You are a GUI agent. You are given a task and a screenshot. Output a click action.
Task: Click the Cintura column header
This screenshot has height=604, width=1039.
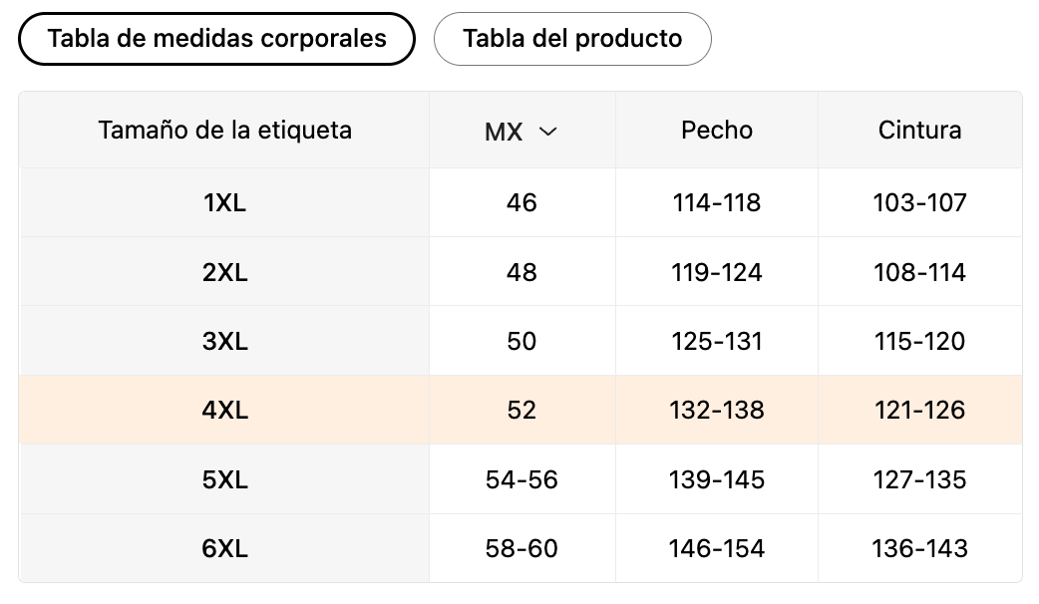[919, 130]
